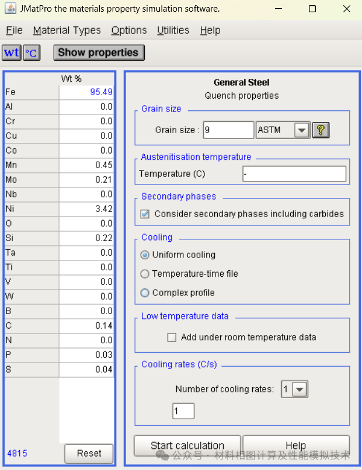
Task: Click the JMatPro app icon in title bar
Action: [x=11, y=9]
